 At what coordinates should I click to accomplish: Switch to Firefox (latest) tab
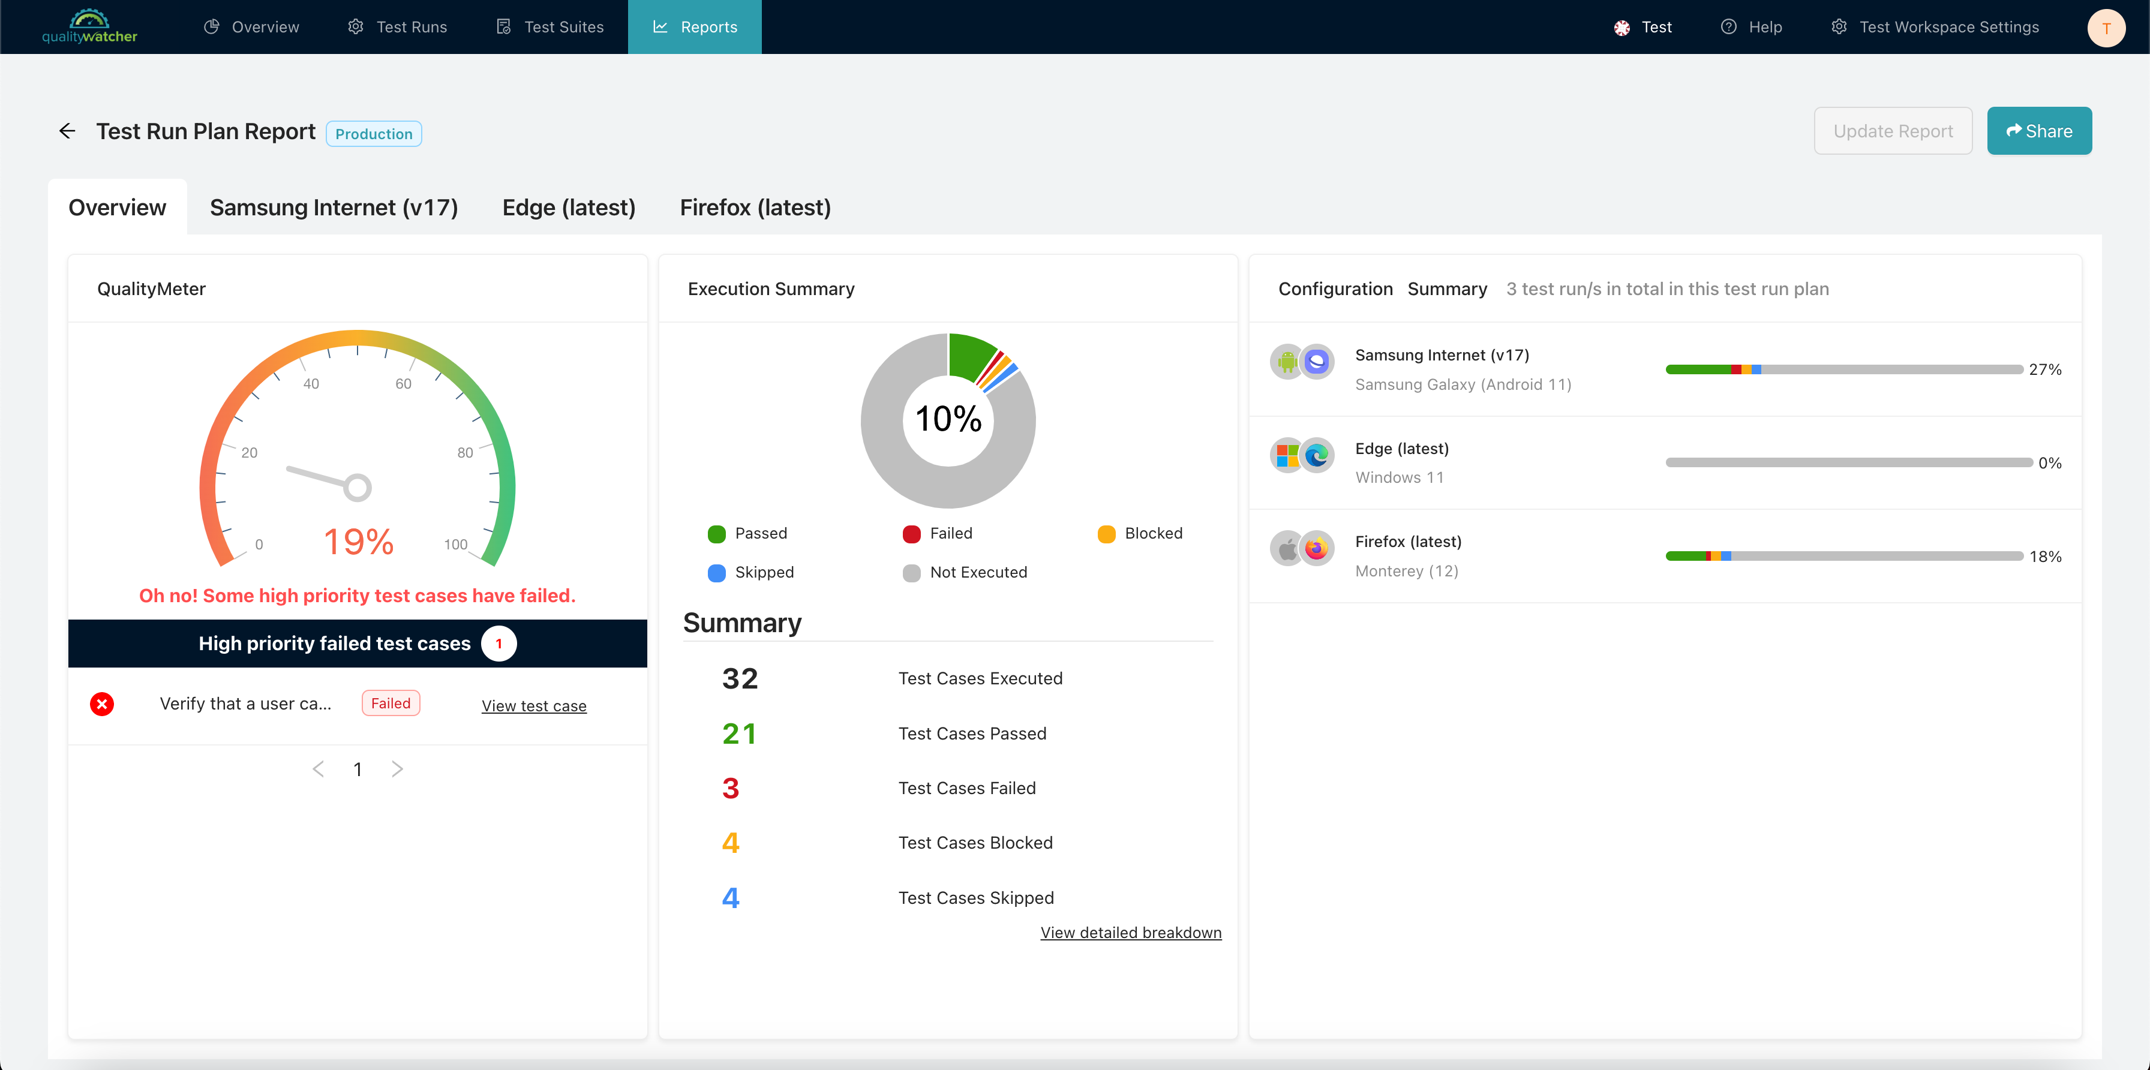[755, 207]
